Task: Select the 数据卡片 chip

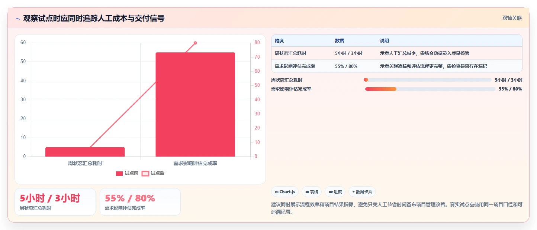Action: pos(362,192)
